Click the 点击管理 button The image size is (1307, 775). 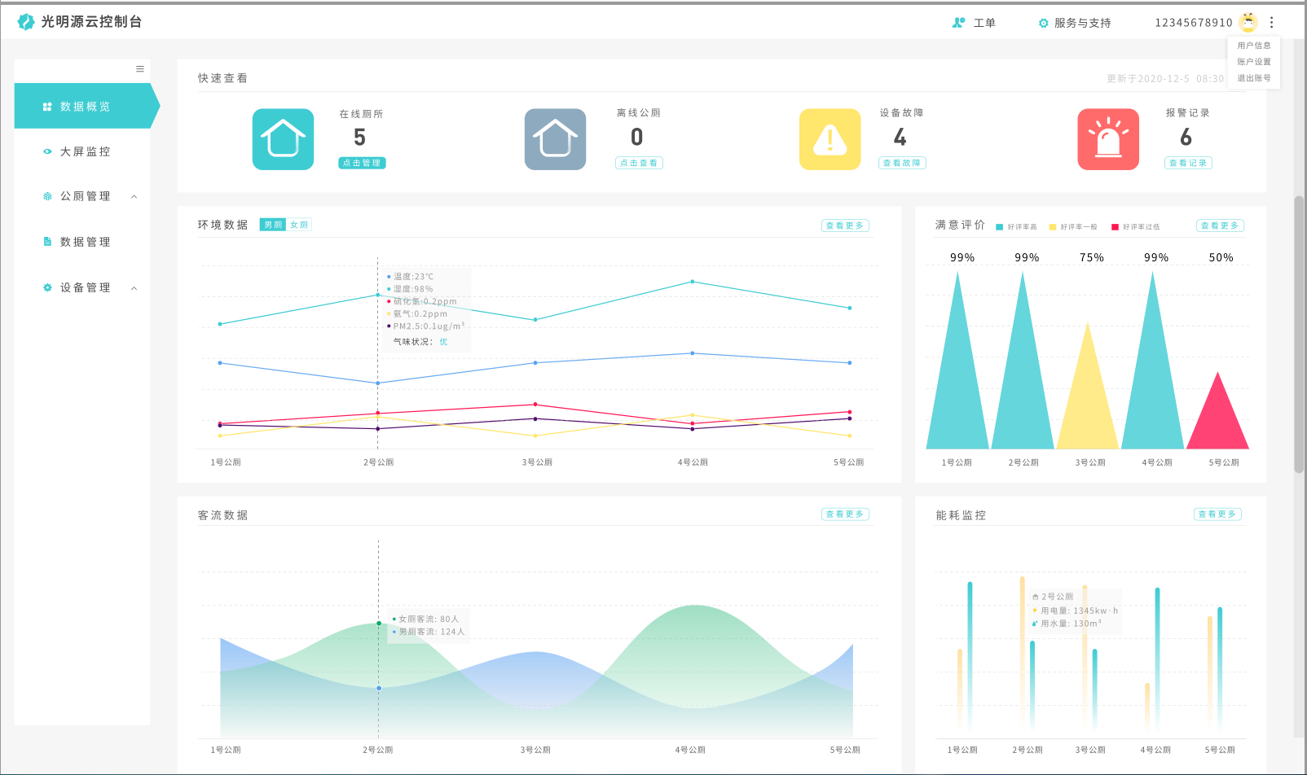[362, 163]
